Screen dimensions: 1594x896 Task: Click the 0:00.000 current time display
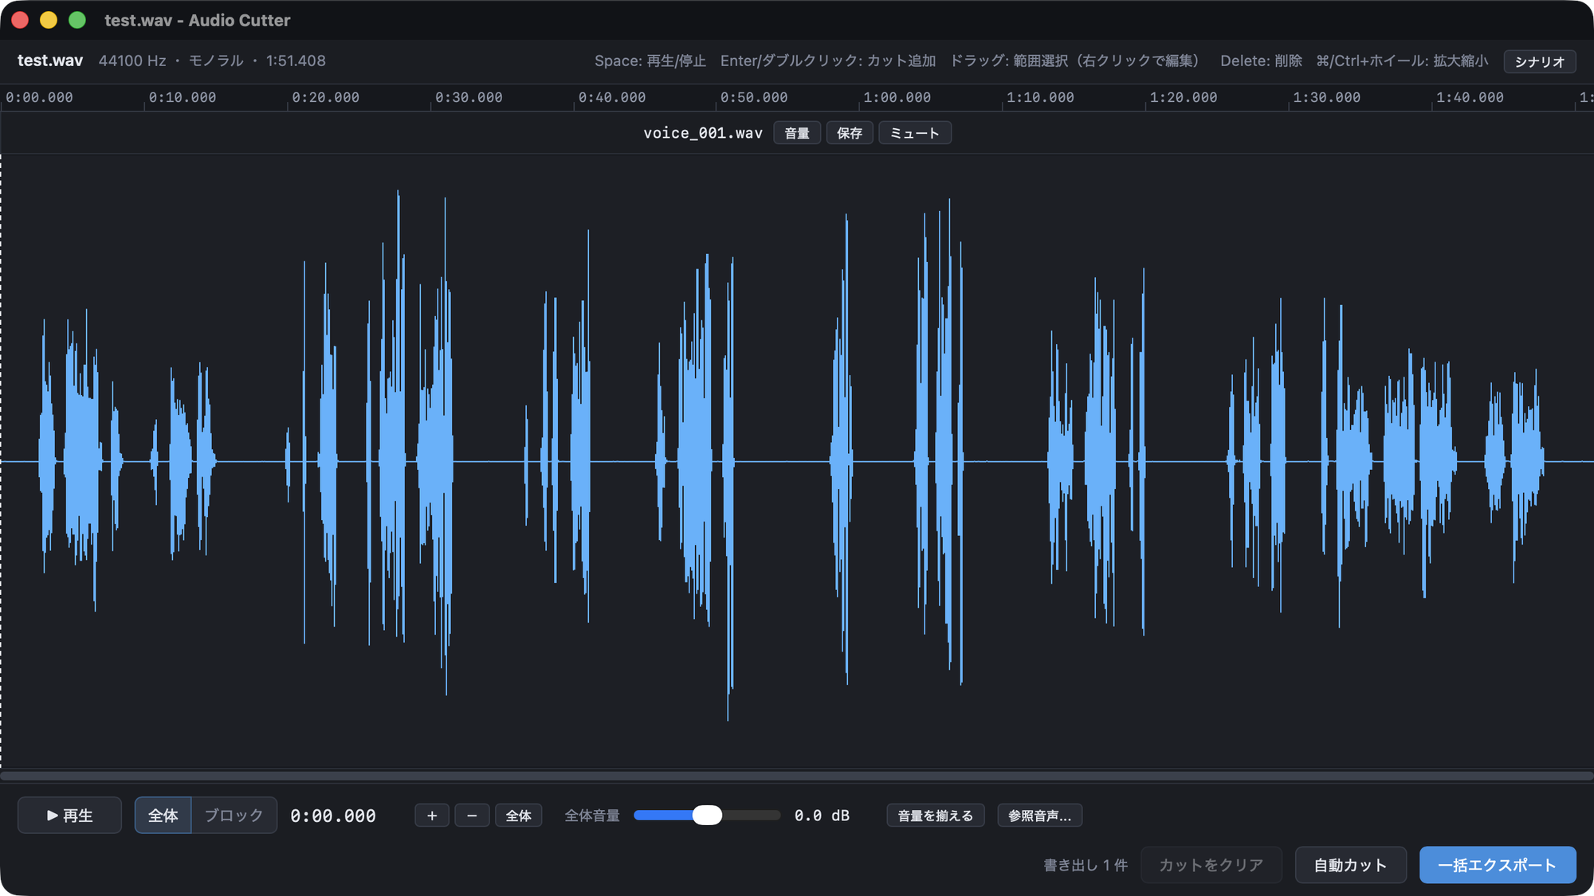333,816
